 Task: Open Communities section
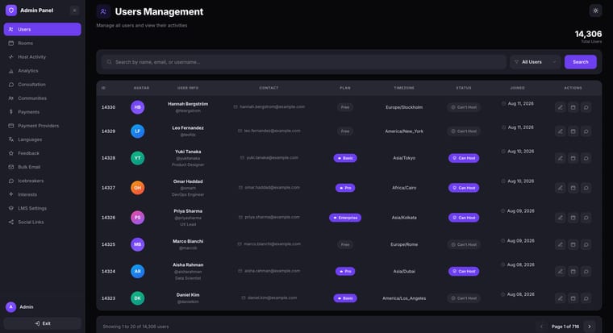point(42,98)
